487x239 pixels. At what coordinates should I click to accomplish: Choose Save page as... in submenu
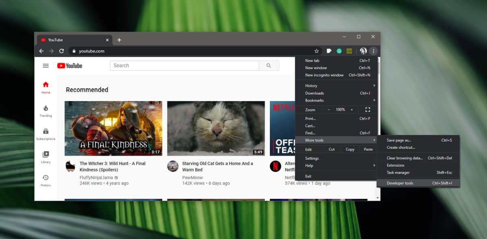(418, 140)
